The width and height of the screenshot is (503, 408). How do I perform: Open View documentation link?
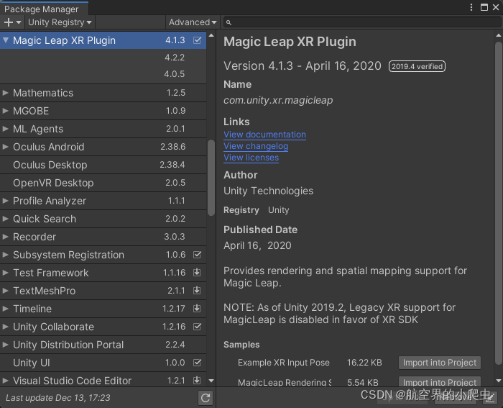pos(264,135)
